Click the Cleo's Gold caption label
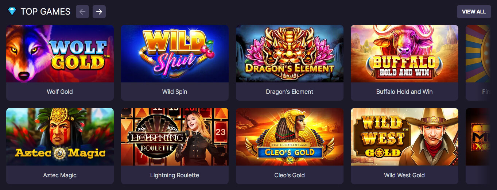 (x=290, y=175)
